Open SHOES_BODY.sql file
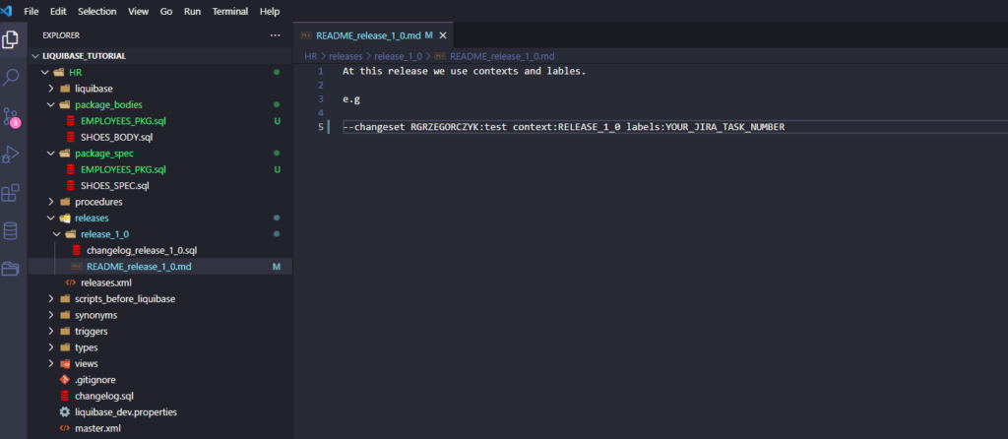The image size is (1008, 439). tap(159, 137)
